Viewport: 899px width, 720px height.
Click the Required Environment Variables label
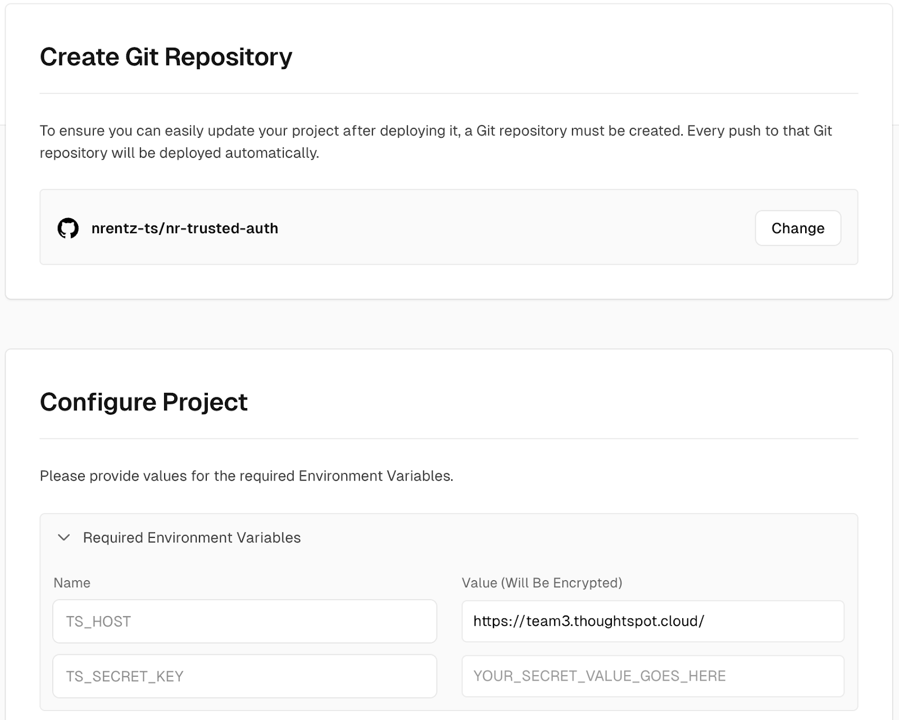tap(192, 538)
